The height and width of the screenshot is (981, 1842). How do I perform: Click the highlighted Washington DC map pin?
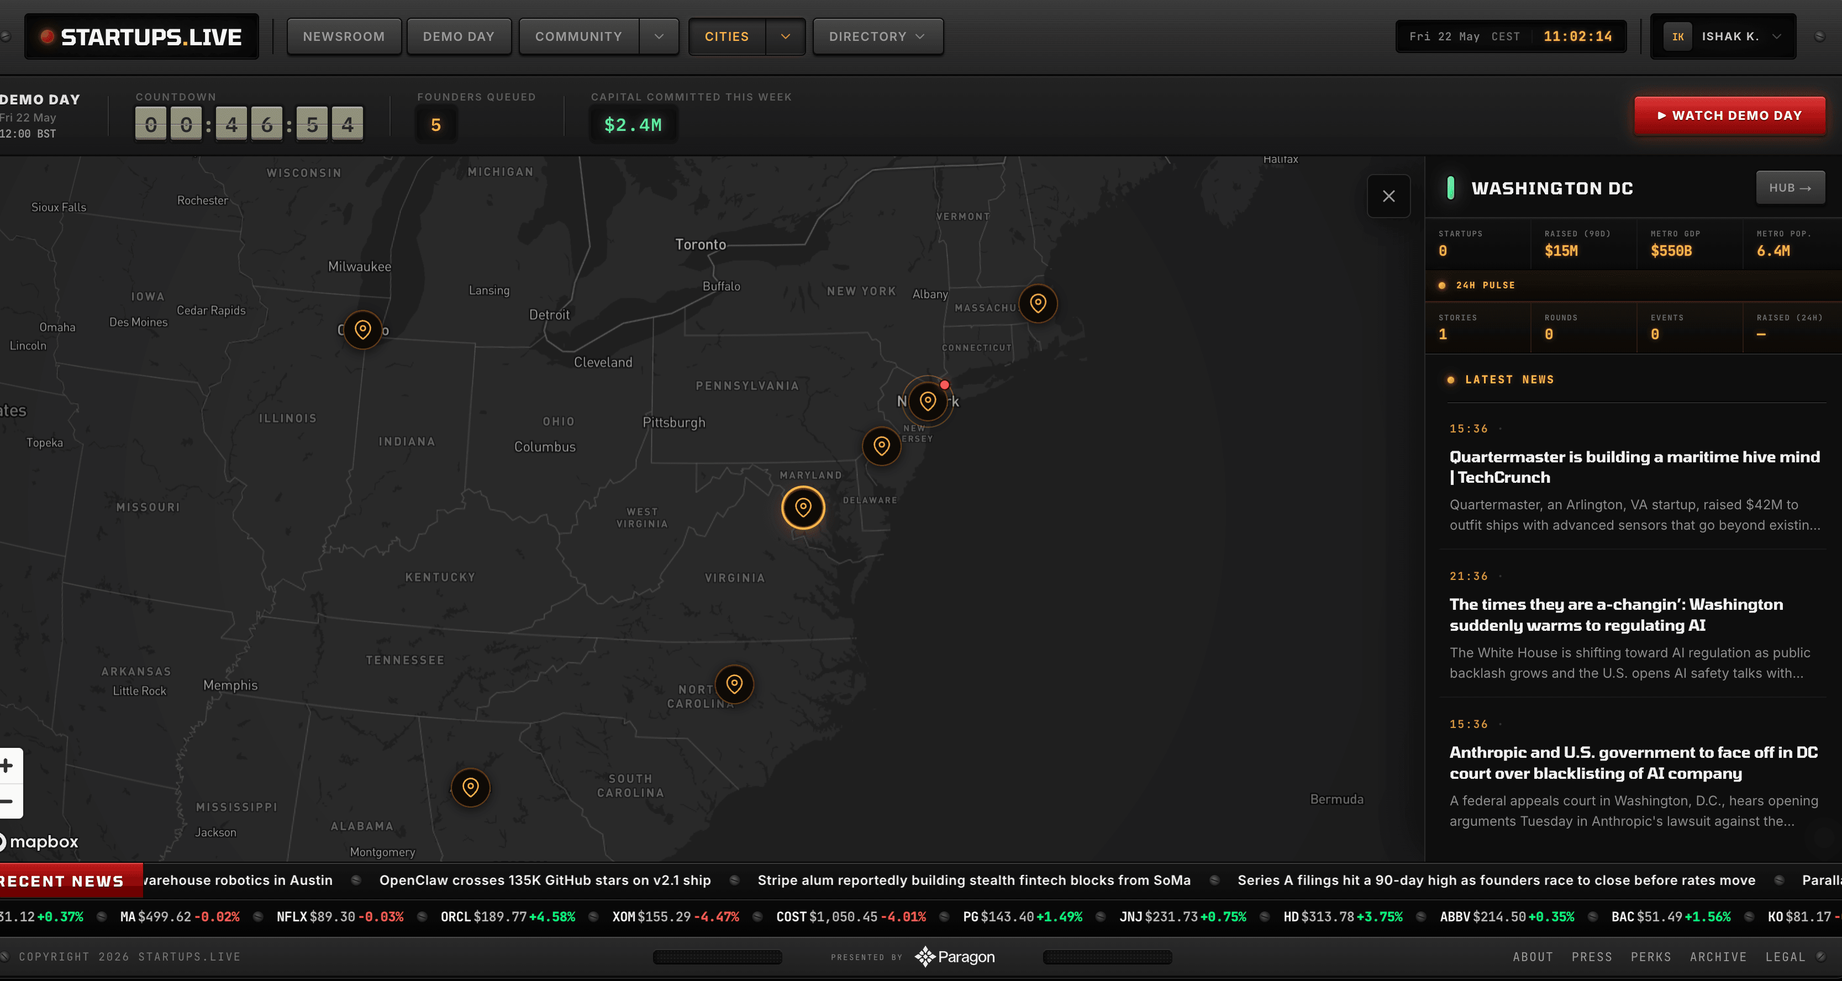click(x=803, y=508)
